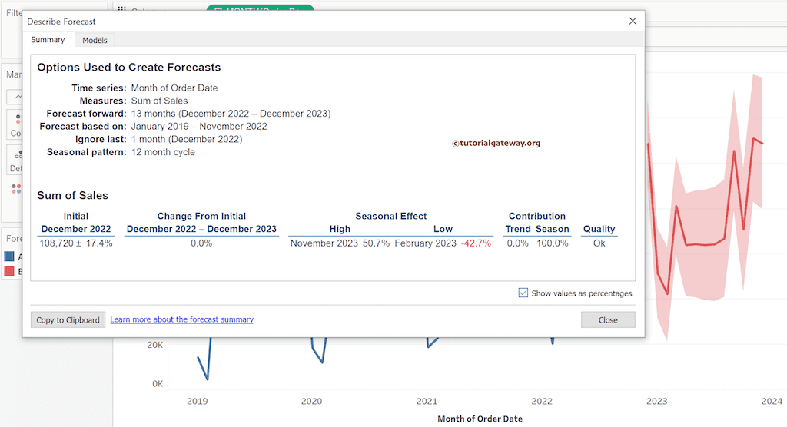Image resolution: width=787 pixels, height=427 pixels.
Task: Click the 20K label on the sales axis
Action: tap(155, 345)
